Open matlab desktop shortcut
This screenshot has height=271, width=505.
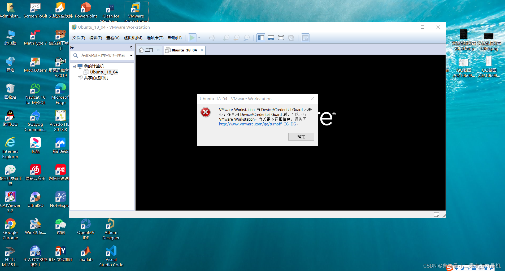pyautogui.click(x=86, y=254)
